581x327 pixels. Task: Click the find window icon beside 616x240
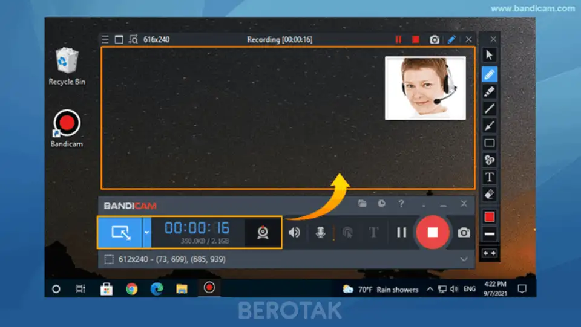point(133,39)
